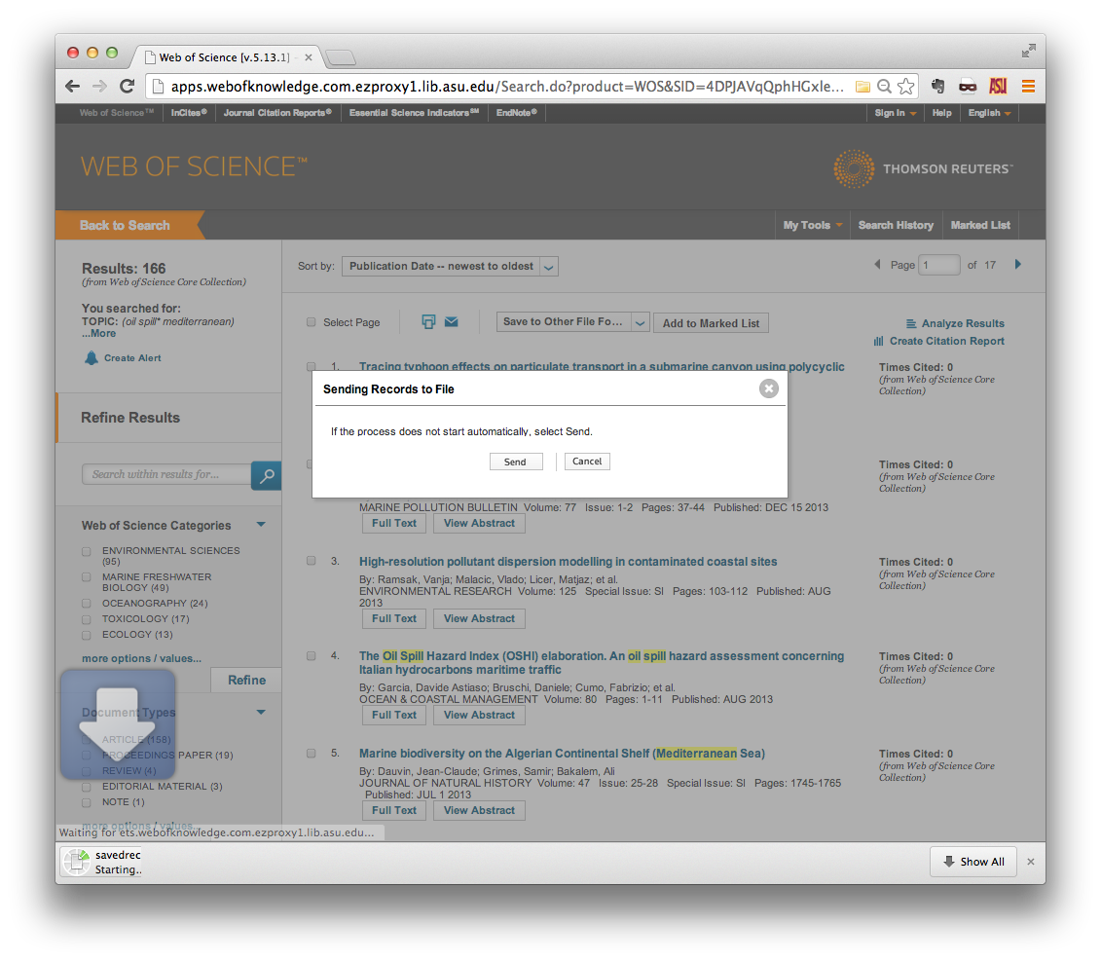The height and width of the screenshot is (961, 1101).
Task: Go back using the browser back arrow
Action: pyautogui.click(x=72, y=87)
